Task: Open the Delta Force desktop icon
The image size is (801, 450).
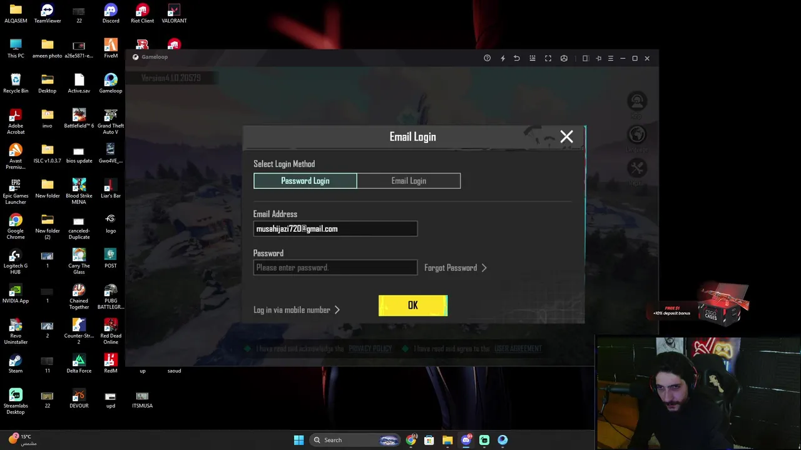Action: coord(79,364)
